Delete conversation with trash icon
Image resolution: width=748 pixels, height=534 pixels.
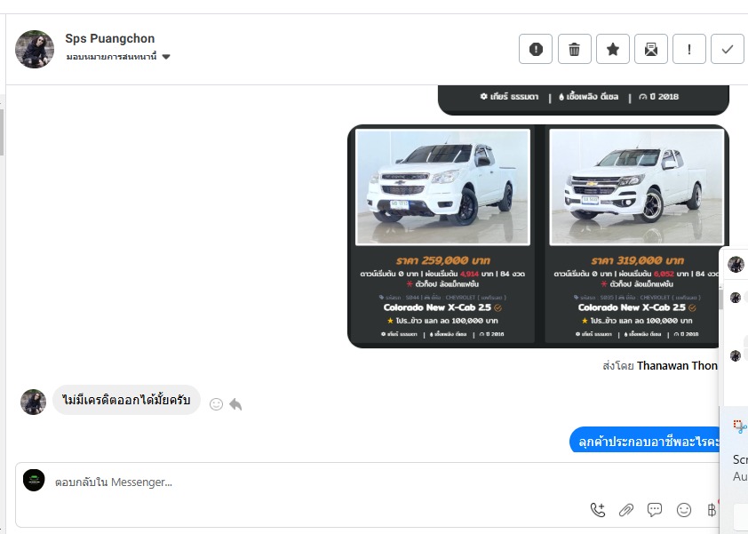(x=575, y=49)
